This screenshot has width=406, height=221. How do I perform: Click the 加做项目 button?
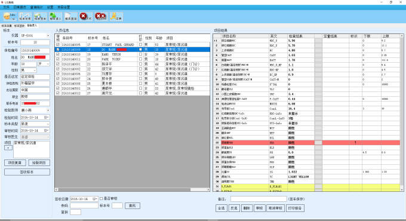39,162
